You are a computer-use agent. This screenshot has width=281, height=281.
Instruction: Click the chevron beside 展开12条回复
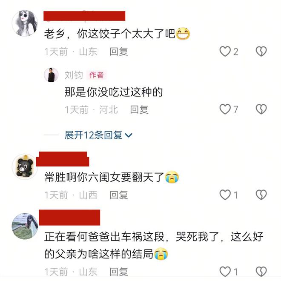129,135
